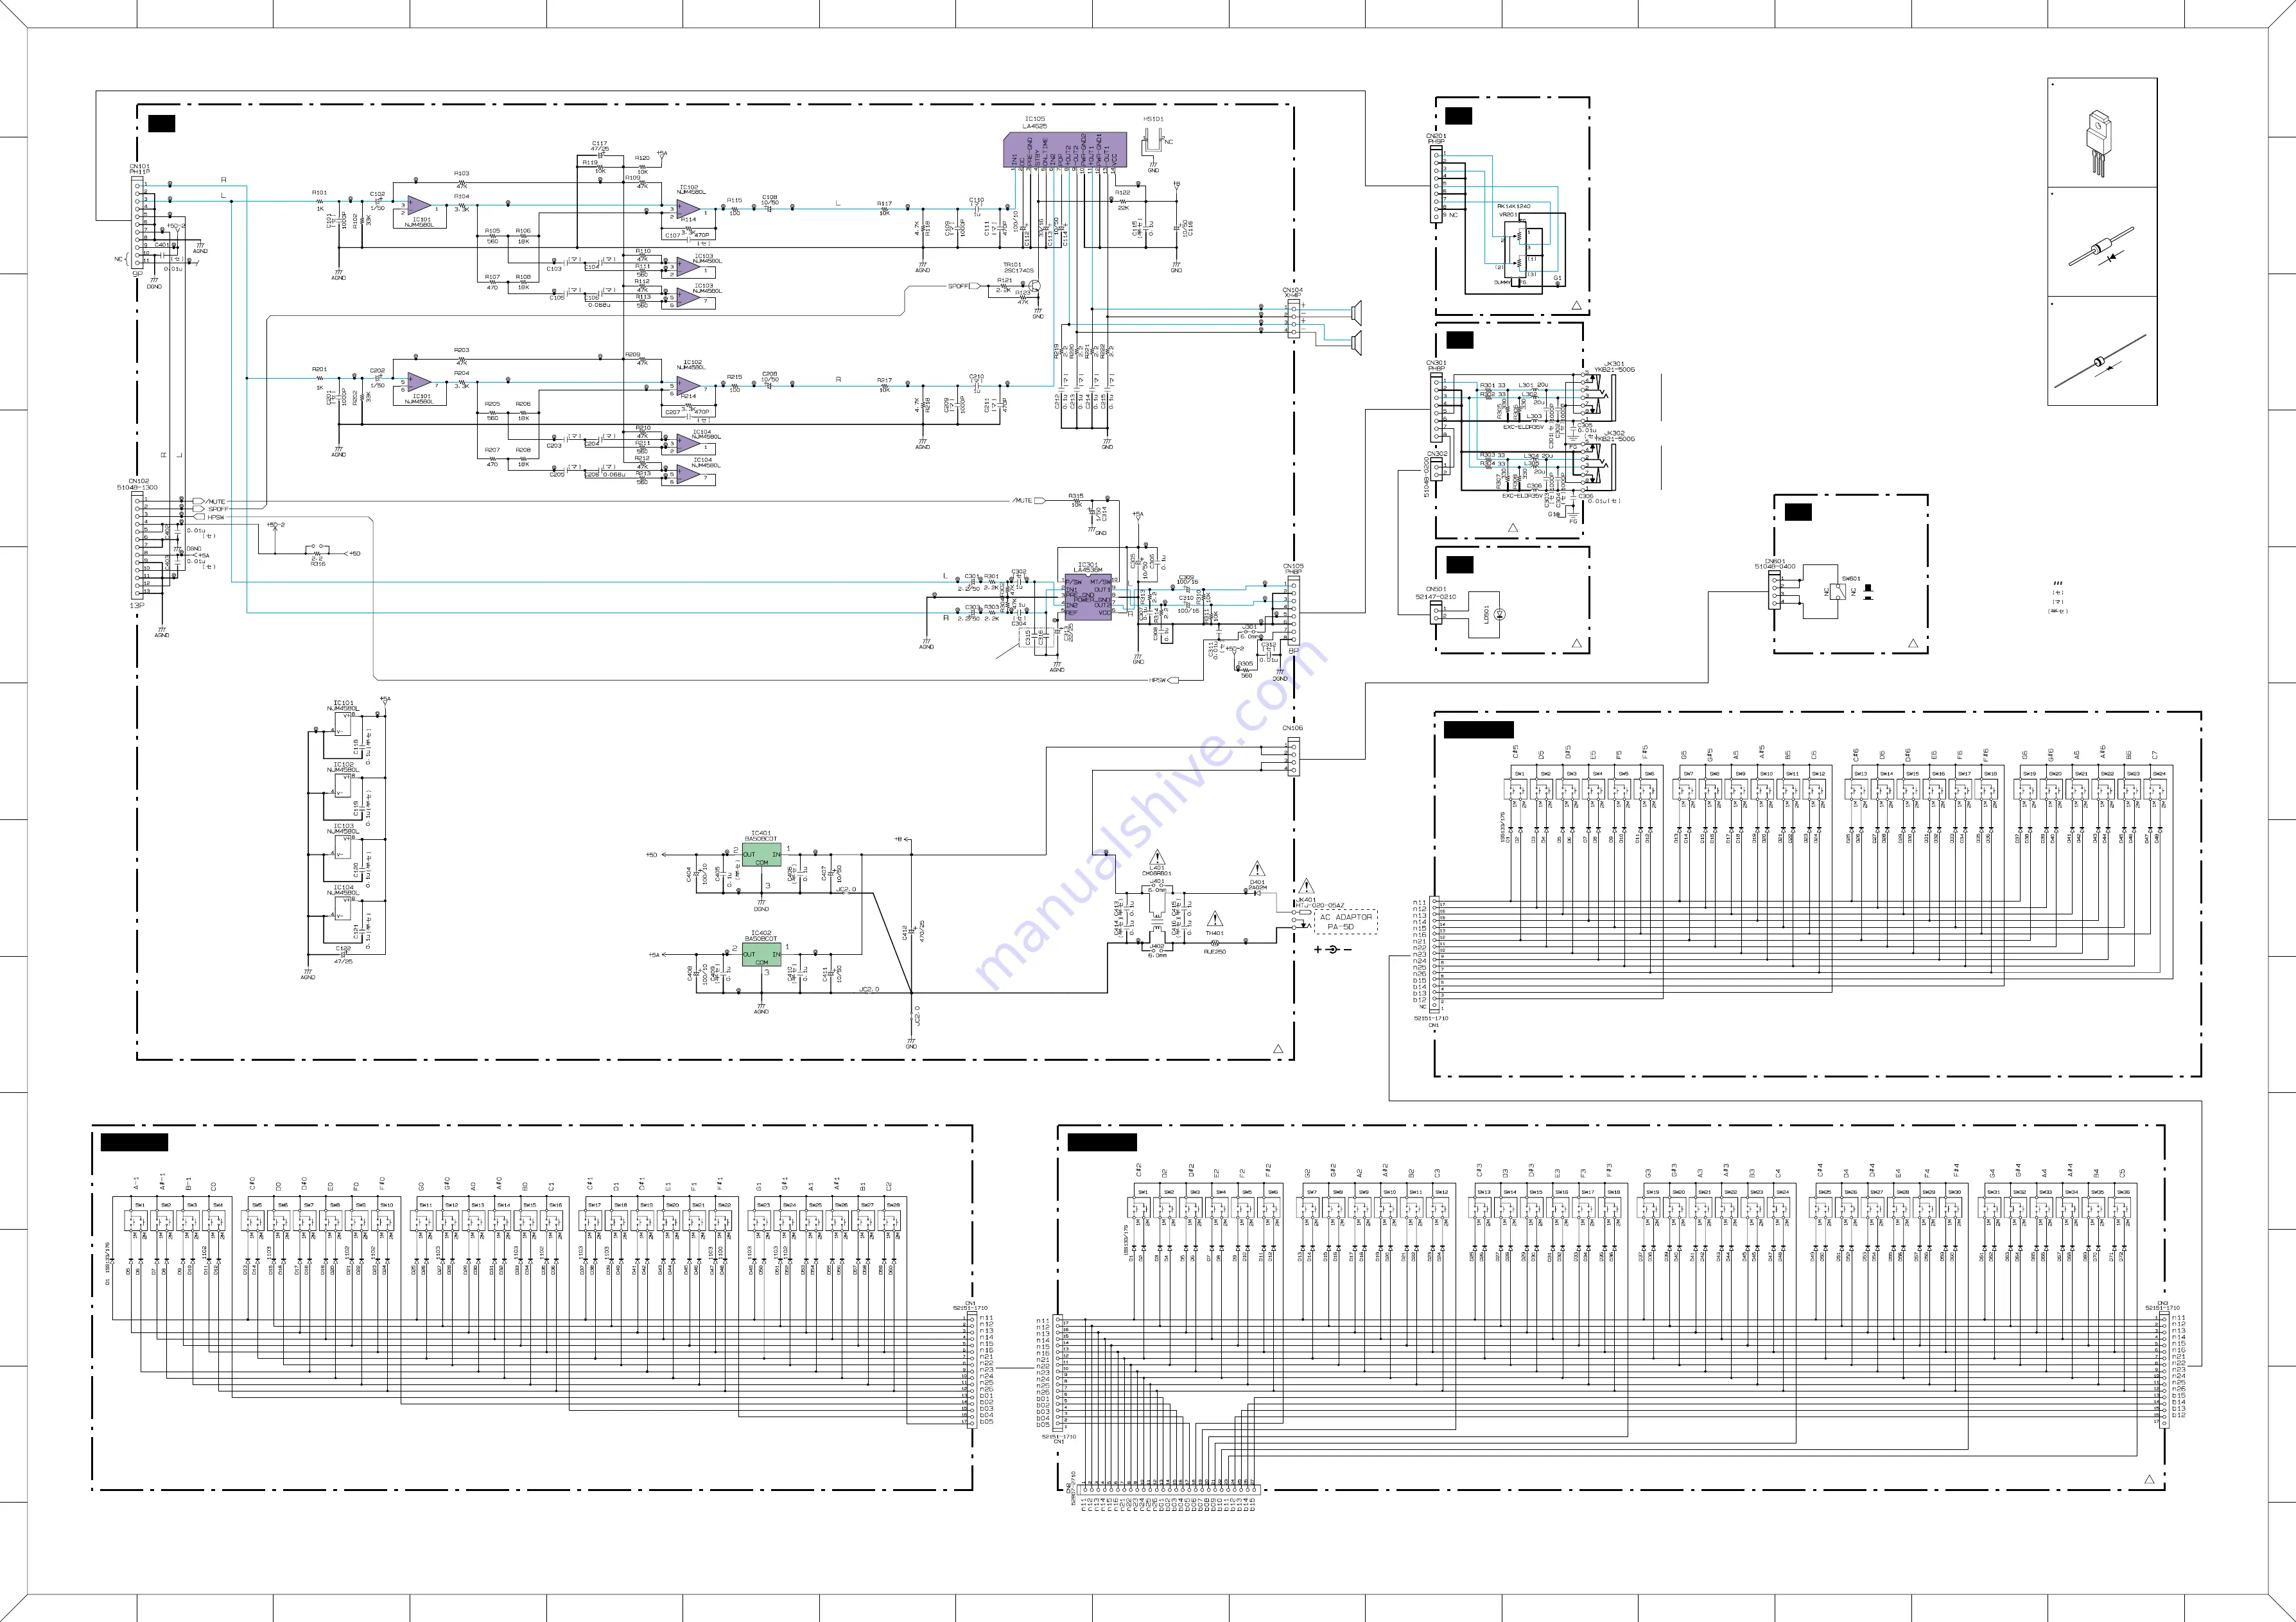Click the diode package illustration in the middle legend box
Image resolution: width=2296 pixels, height=1622 pixels.
(x=2101, y=246)
